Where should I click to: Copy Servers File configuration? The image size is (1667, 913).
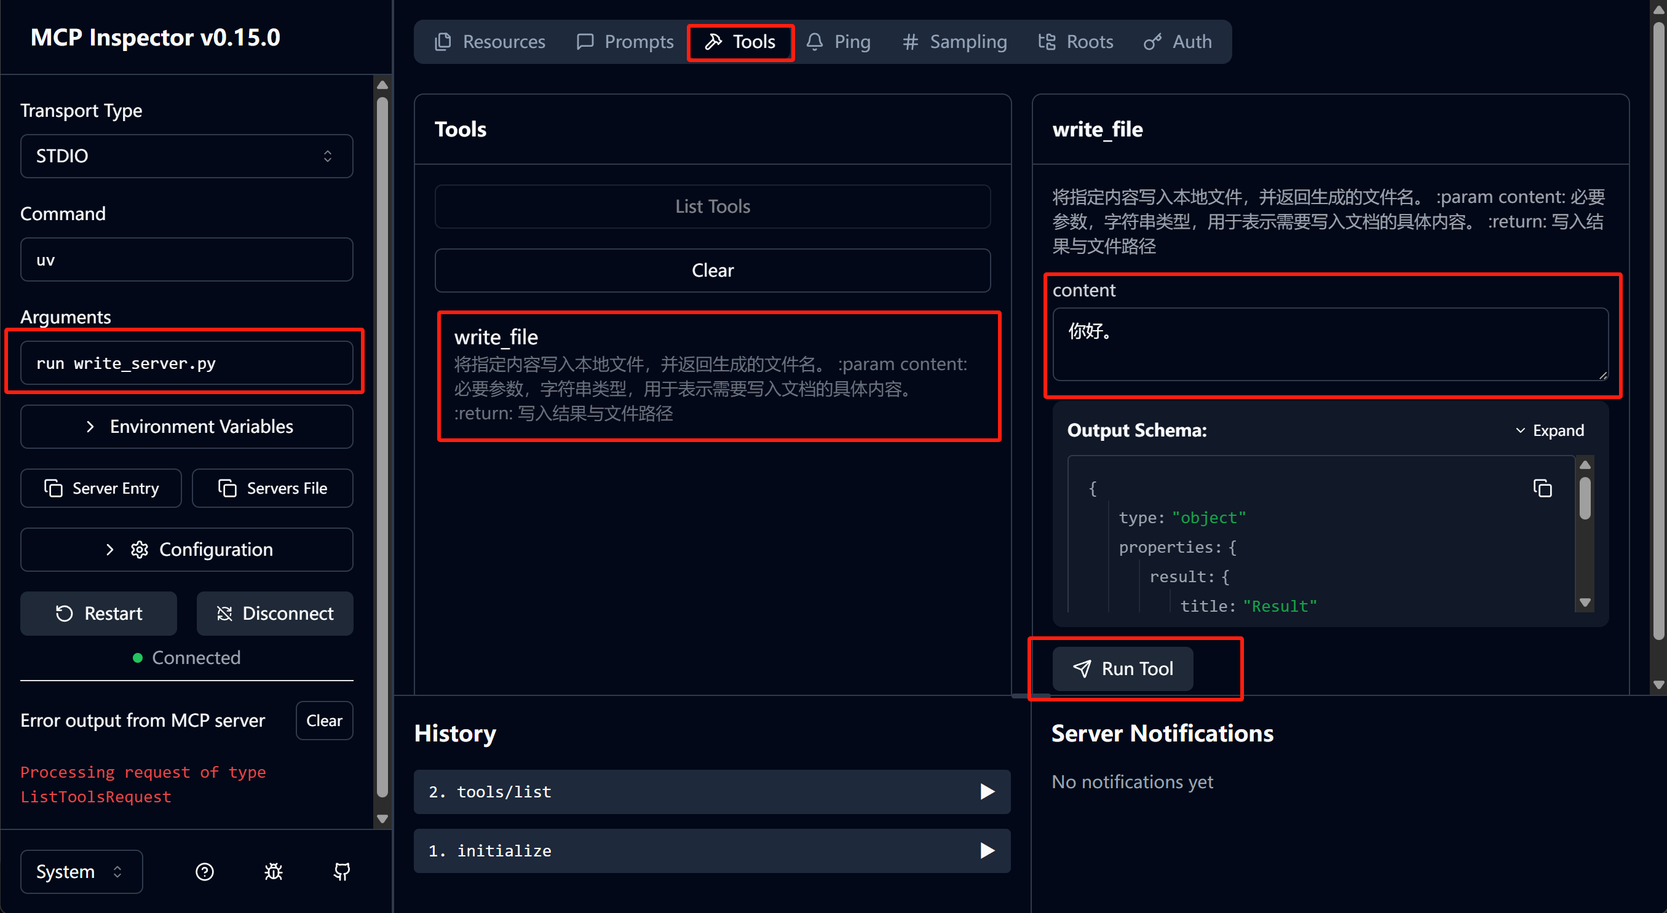pos(272,488)
